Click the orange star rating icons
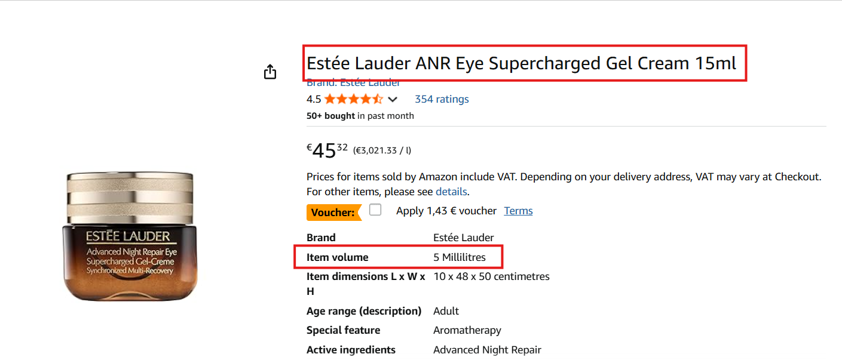The height and width of the screenshot is (360, 842). (353, 99)
